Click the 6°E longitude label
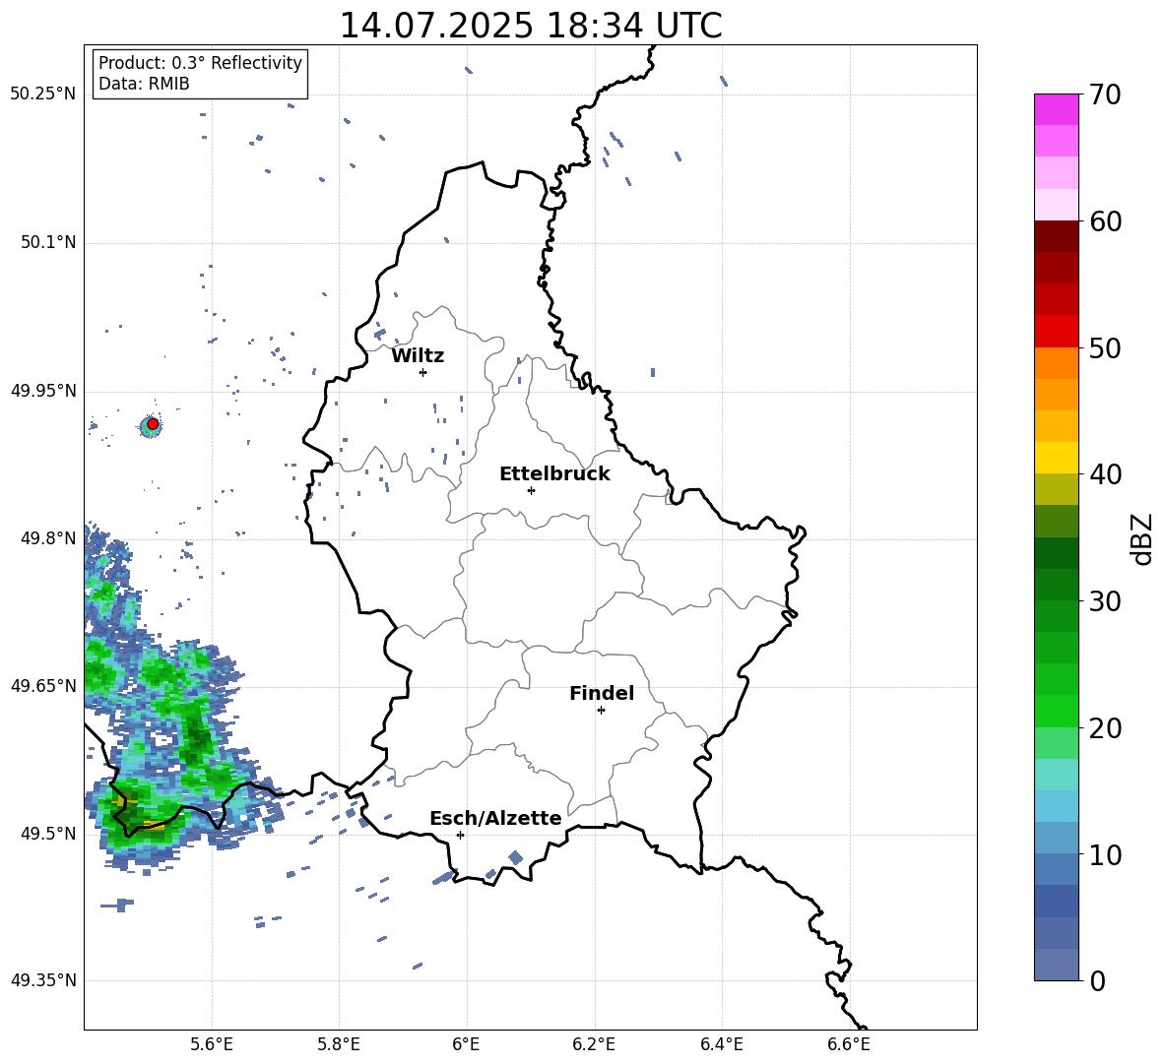This screenshot has width=1166, height=1064. (x=466, y=1044)
